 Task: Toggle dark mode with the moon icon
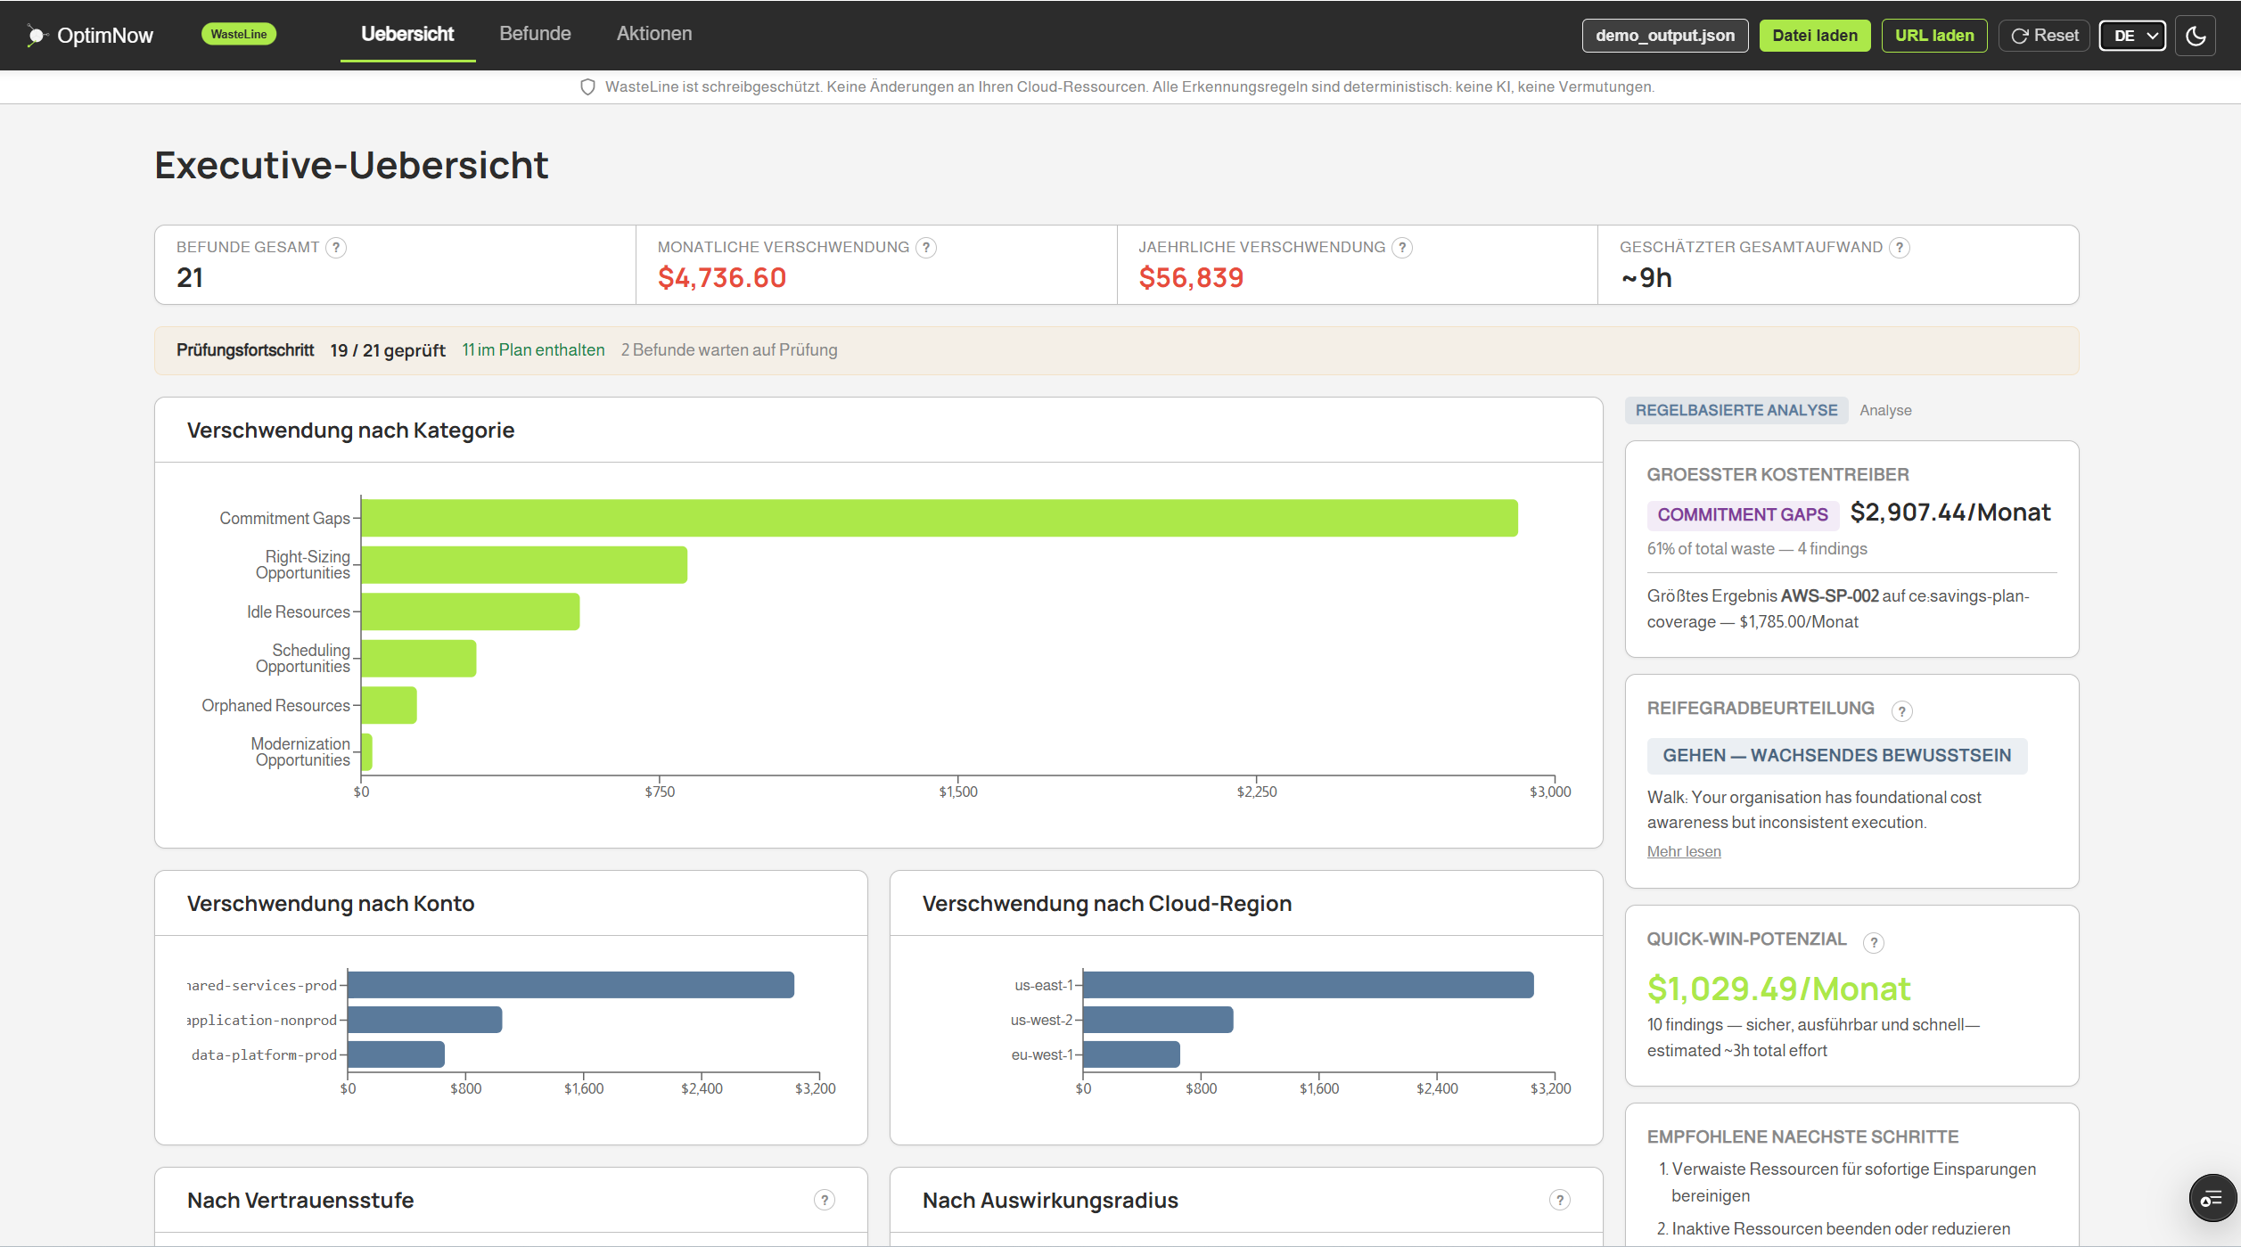coord(2196,36)
